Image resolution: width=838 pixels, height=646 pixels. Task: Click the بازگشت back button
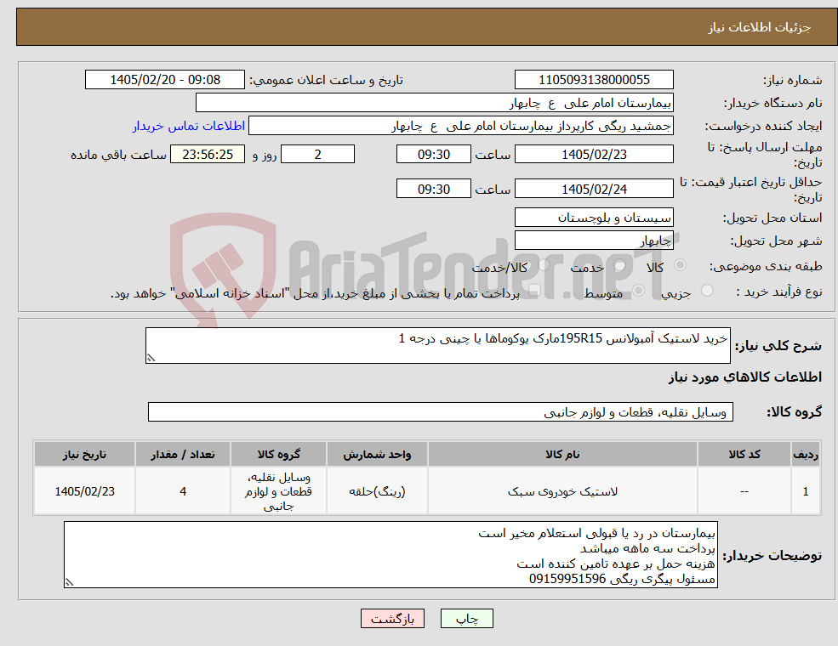(x=392, y=618)
